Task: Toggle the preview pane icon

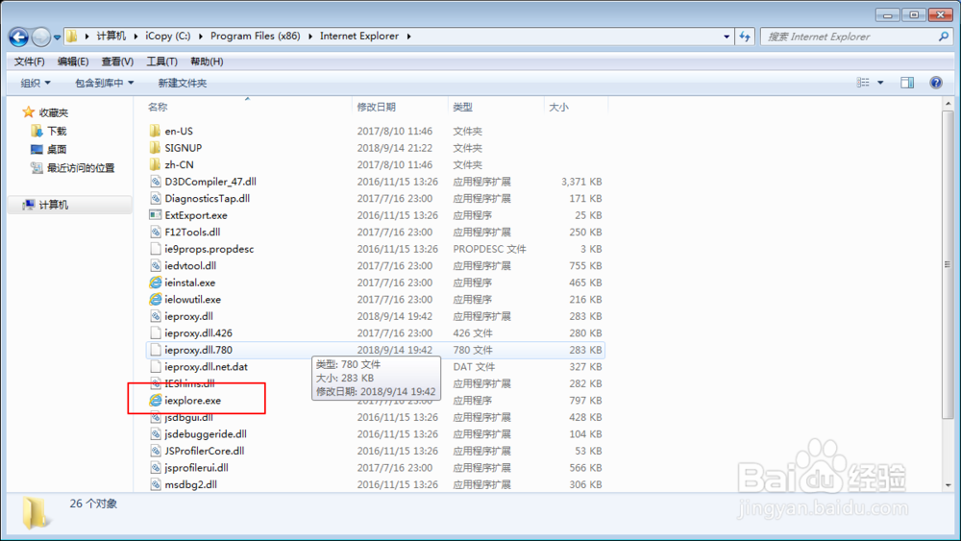Action: (x=907, y=82)
